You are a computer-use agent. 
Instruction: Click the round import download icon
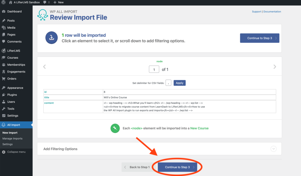(51, 38)
